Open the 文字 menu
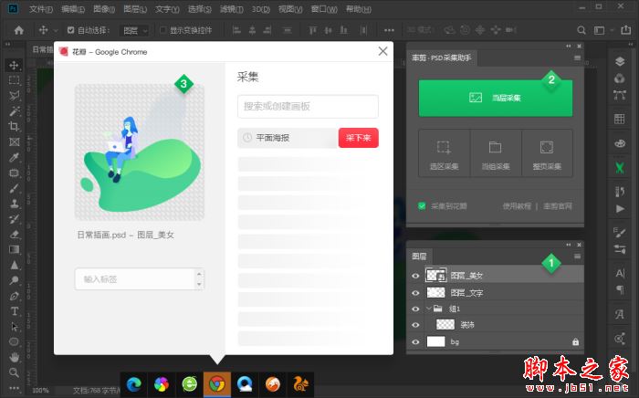Viewport: 639px width, 398px height. point(166,8)
